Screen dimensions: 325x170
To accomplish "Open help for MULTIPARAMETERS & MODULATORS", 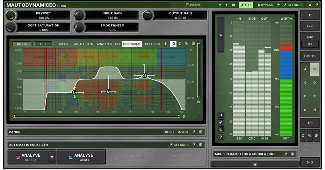I will (285, 154).
